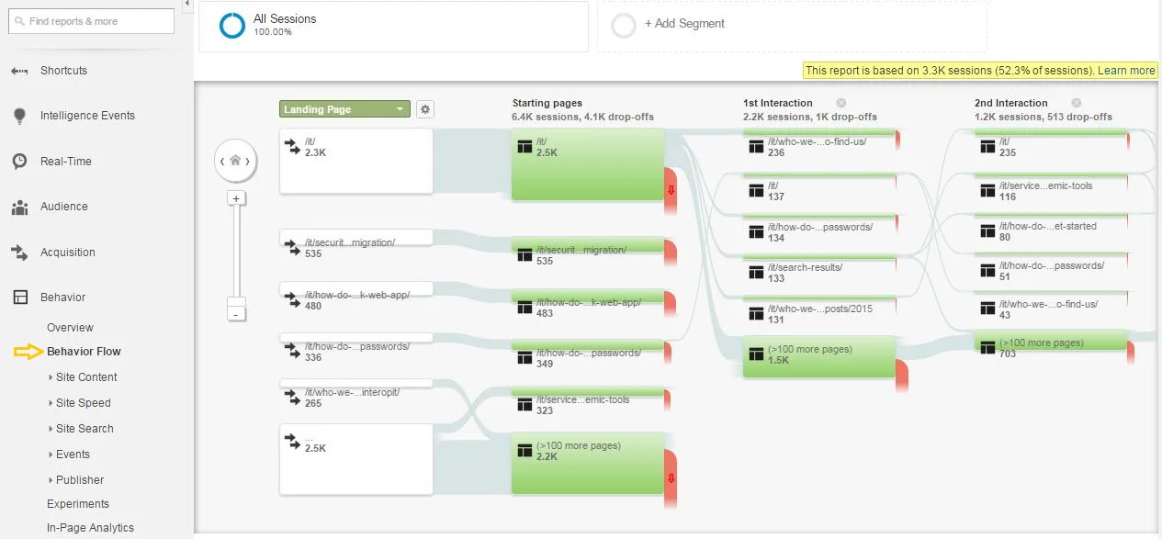Click the Acquisition arrow icon

[x=19, y=253]
